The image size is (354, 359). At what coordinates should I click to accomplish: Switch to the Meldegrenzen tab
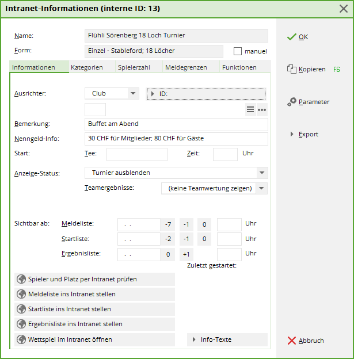click(186, 67)
